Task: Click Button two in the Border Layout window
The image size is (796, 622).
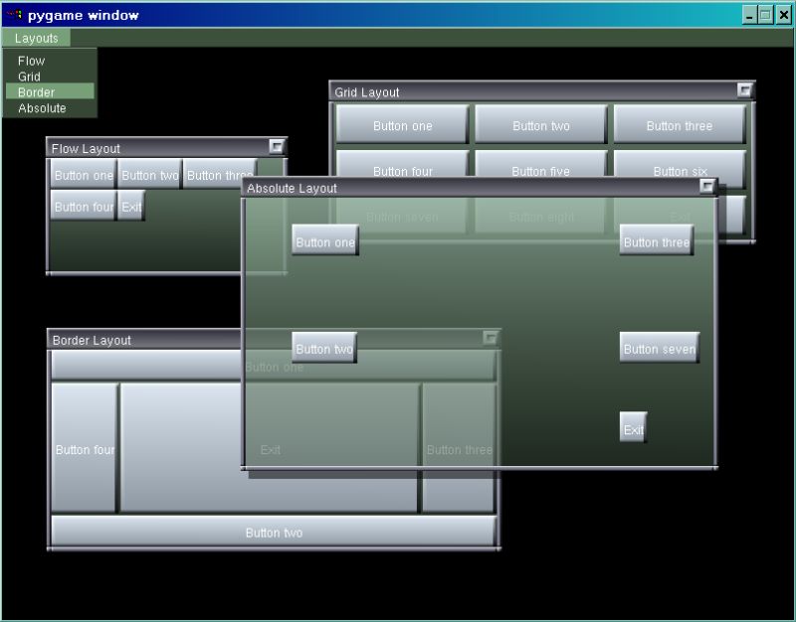Action: click(x=274, y=532)
